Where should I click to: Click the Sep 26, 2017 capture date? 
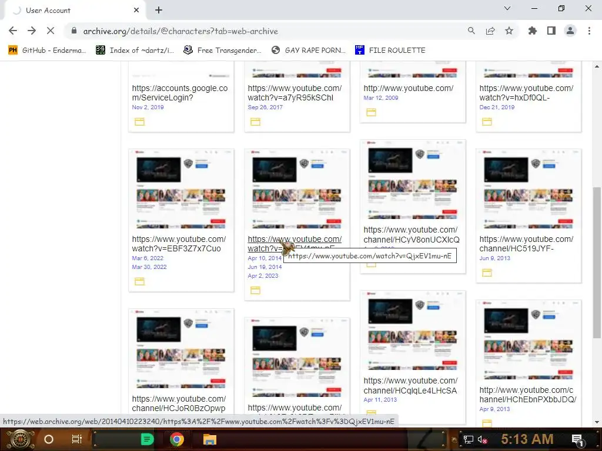click(265, 107)
